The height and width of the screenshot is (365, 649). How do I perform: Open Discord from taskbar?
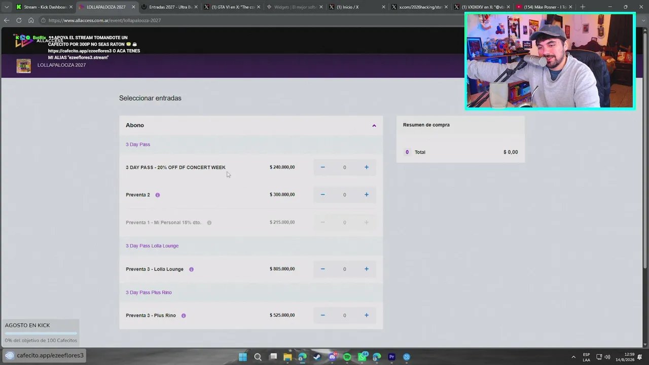coord(332,357)
